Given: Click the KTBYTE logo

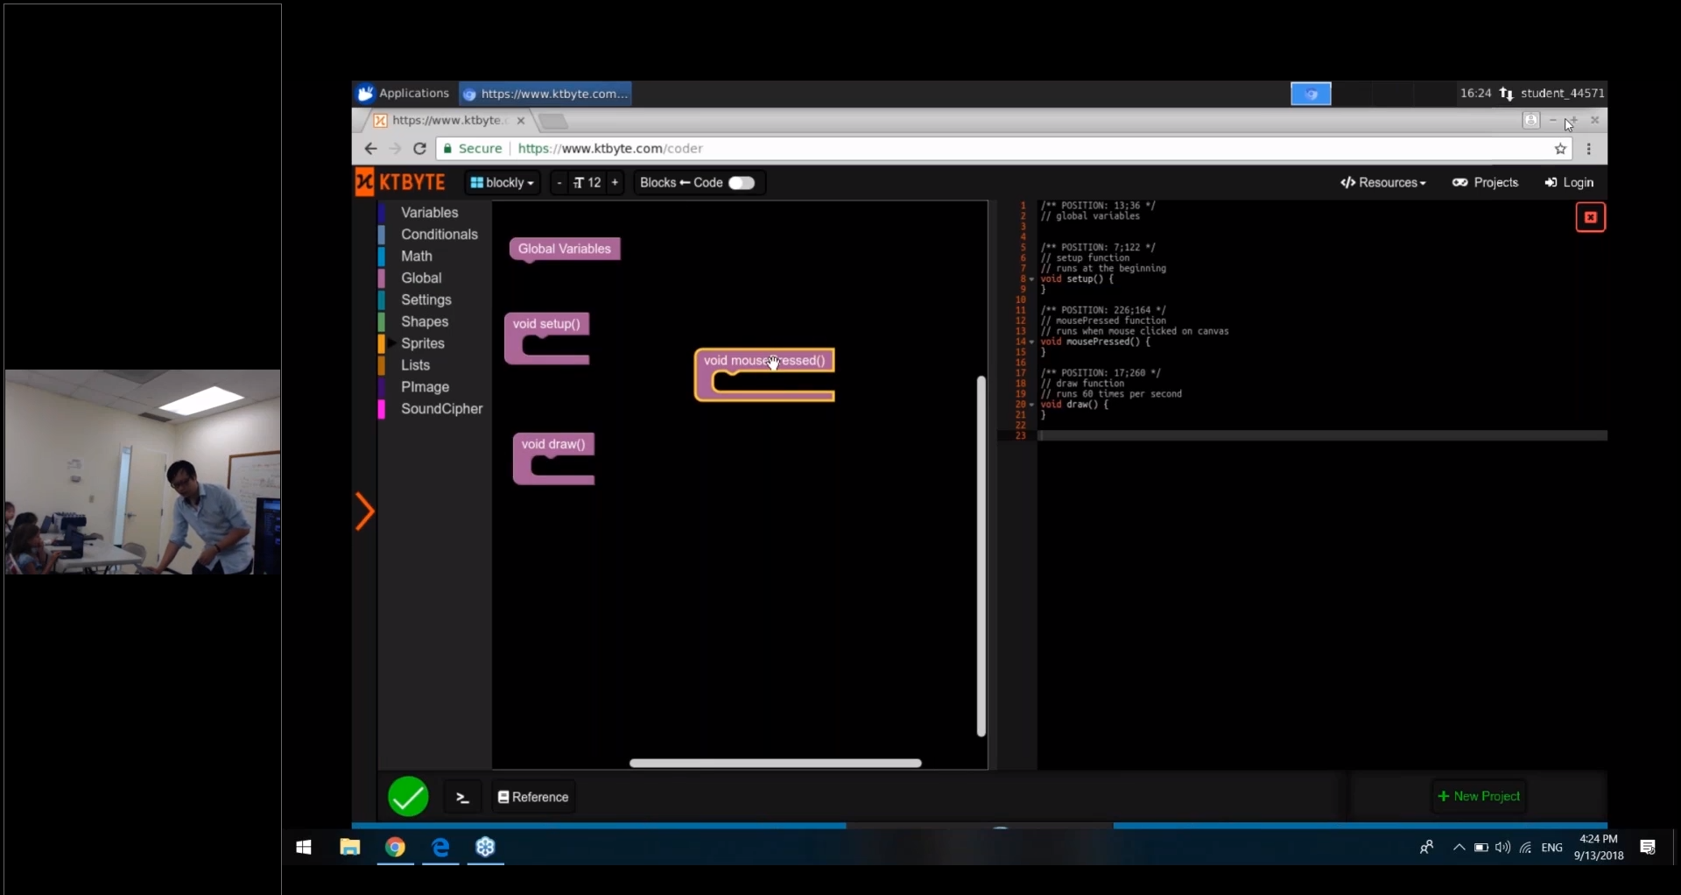Looking at the screenshot, I should click(x=402, y=182).
